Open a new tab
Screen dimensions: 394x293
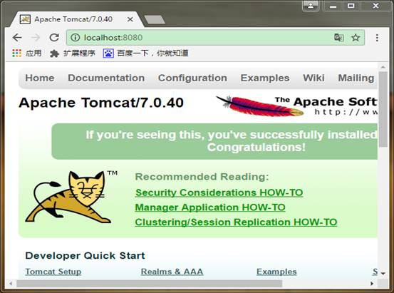[155, 20]
